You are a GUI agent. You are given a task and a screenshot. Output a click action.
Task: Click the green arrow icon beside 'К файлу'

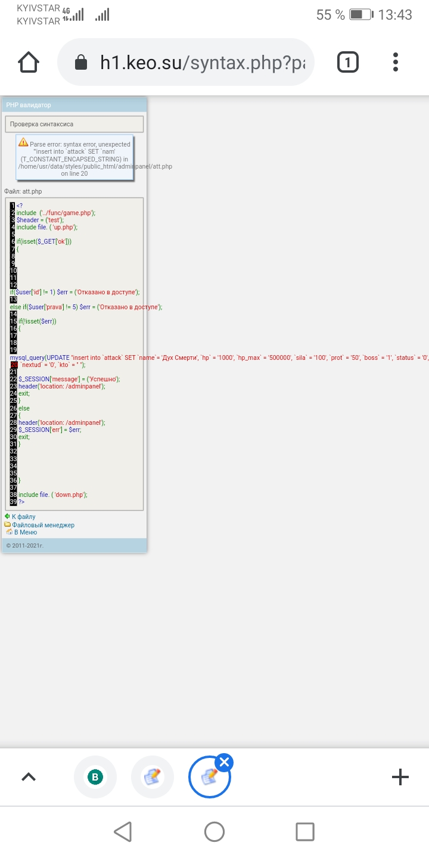(7, 517)
